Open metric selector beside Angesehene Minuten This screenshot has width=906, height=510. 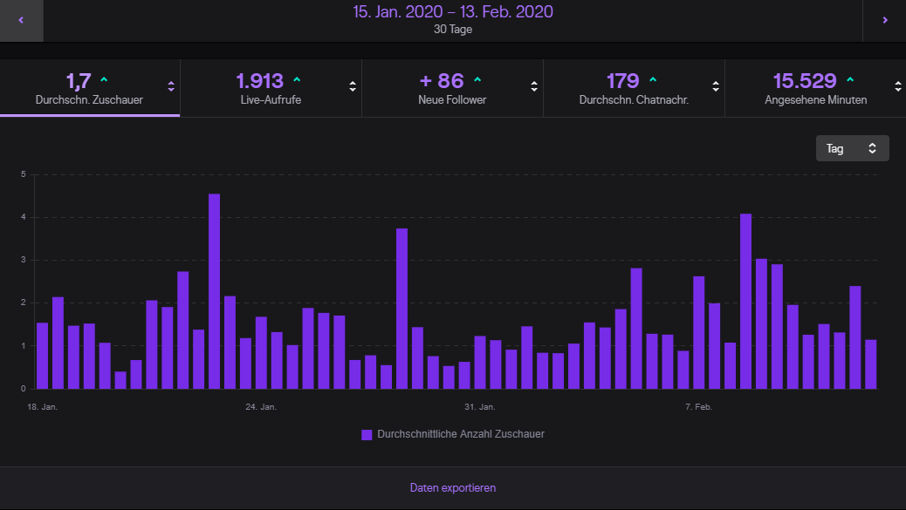[897, 86]
